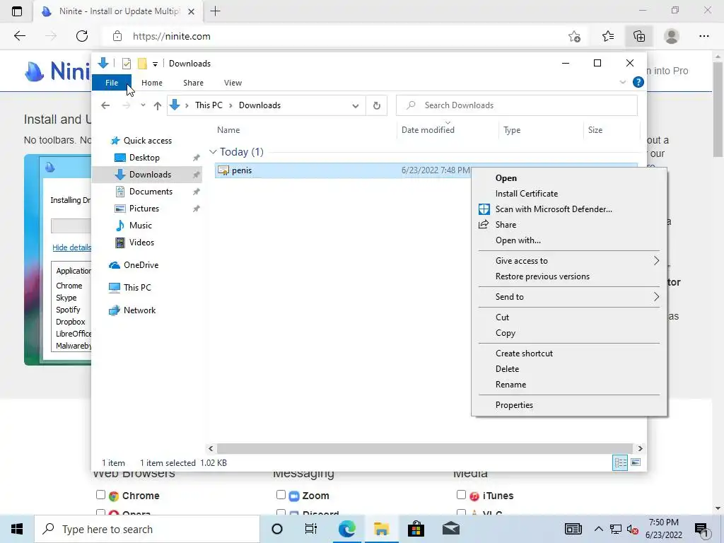Click This PC in address breadcrumb

[209, 105]
